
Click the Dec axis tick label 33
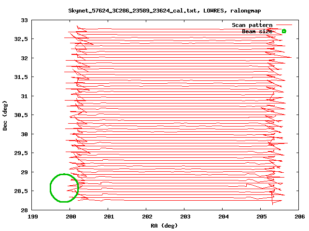point(25,20)
